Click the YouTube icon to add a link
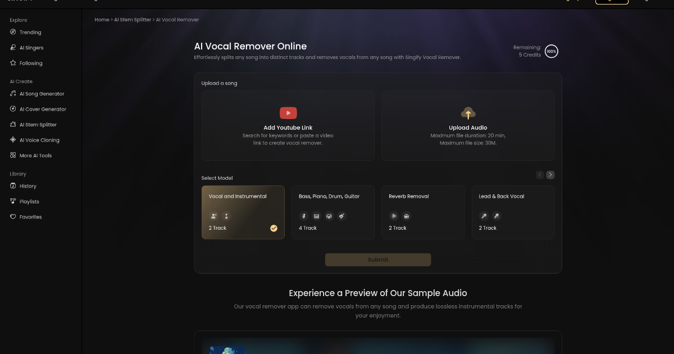Image resolution: width=674 pixels, height=354 pixels. click(x=288, y=113)
